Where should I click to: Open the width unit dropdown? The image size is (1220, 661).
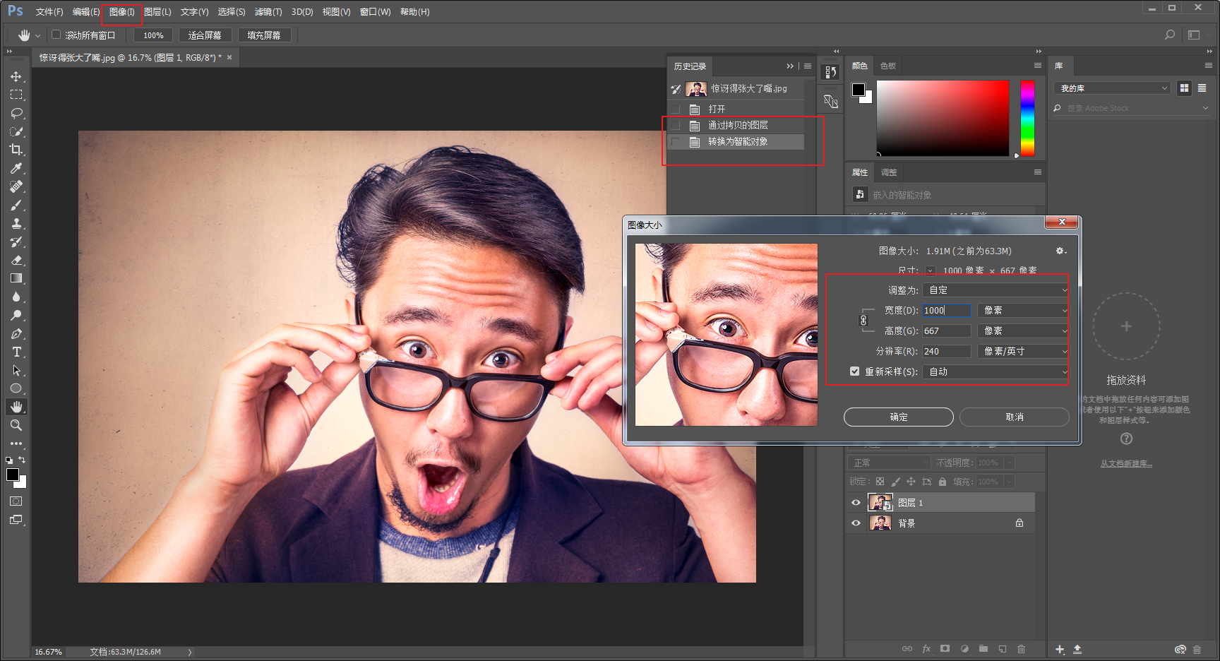tap(1023, 311)
